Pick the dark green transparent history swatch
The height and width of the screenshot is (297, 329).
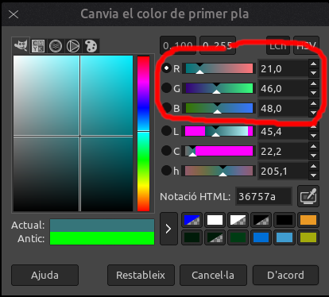[215, 237]
